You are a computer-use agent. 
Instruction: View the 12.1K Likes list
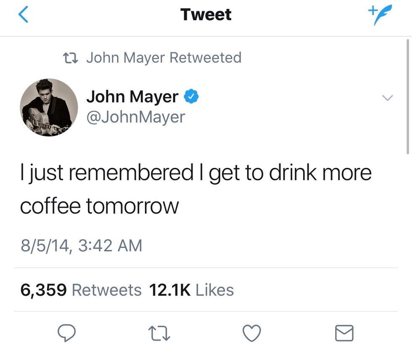(191, 290)
